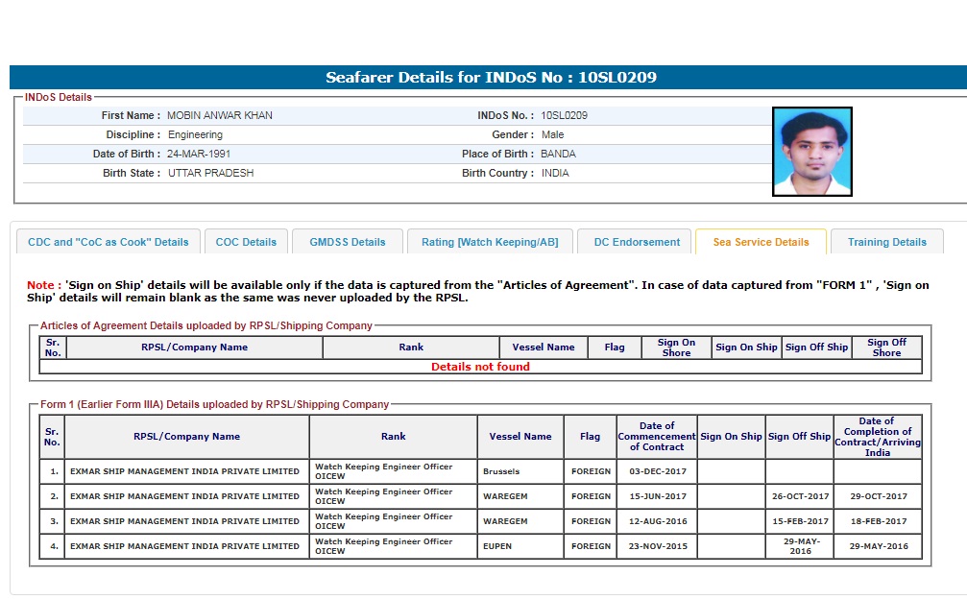The width and height of the screenshot is (967, 599).
Task: Select the Rating [Watch Keeping/AB] tab
Action: point(489,242)
